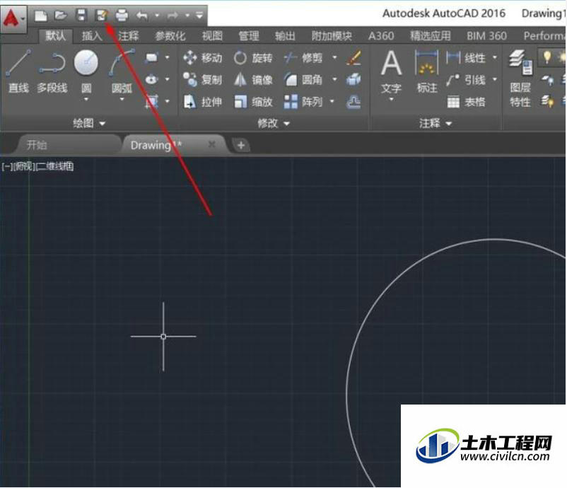Viewport: 567px width, 488px height.
Task: Click the 二维线框 visual style label
Action: click(55, 166)
